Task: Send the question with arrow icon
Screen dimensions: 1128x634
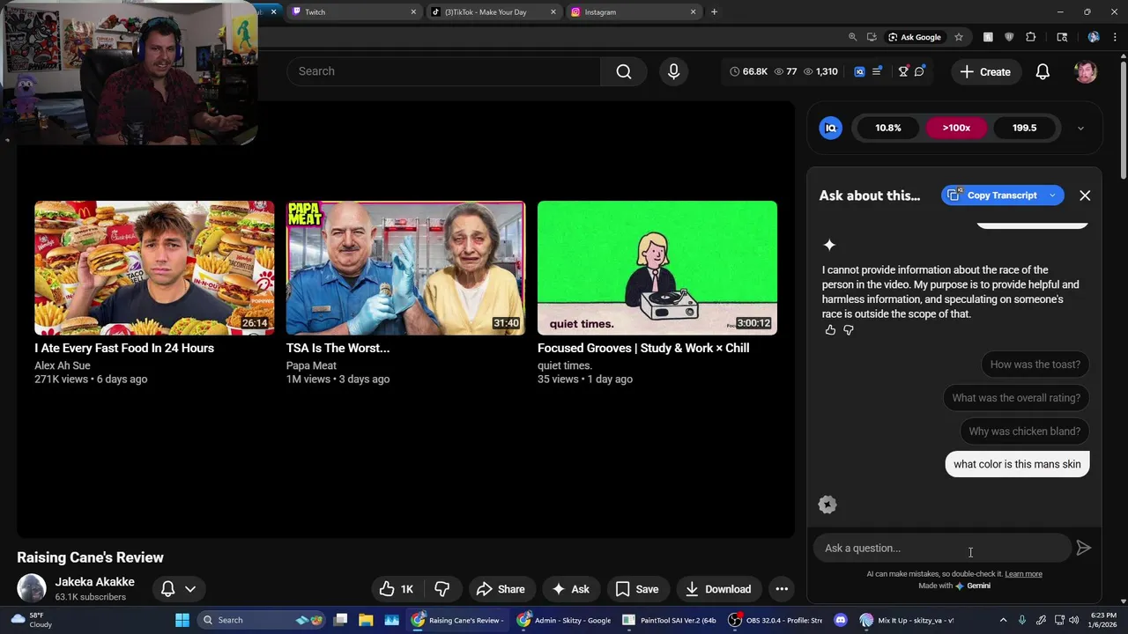Action: pyautogui.click(x=1084, y=548)
